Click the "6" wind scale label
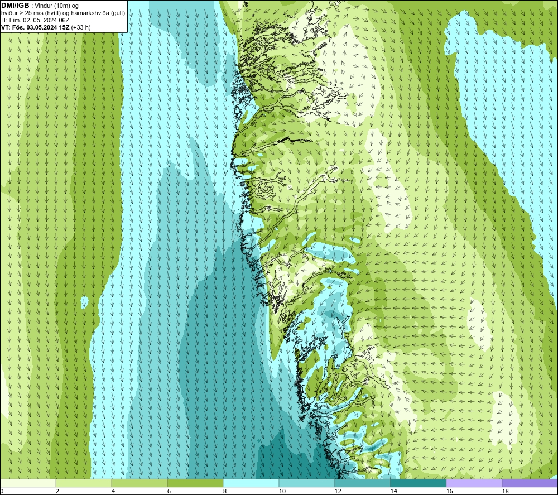The height and width of the screenshot is (495, 558). (x=169, y=492)
